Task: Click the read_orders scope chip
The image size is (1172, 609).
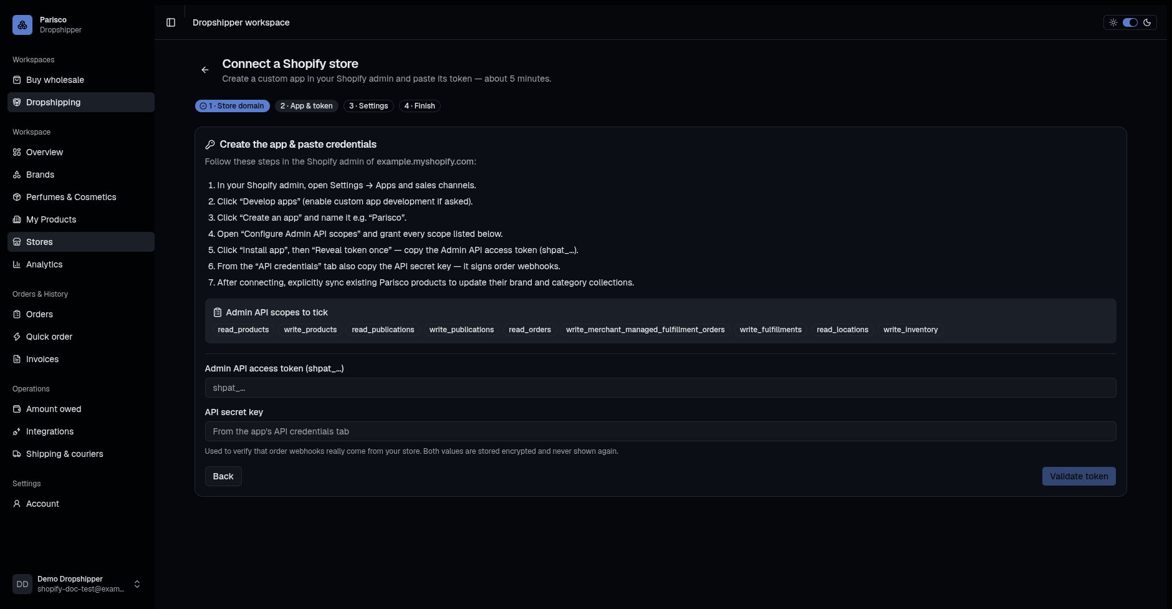Action: 530,330
